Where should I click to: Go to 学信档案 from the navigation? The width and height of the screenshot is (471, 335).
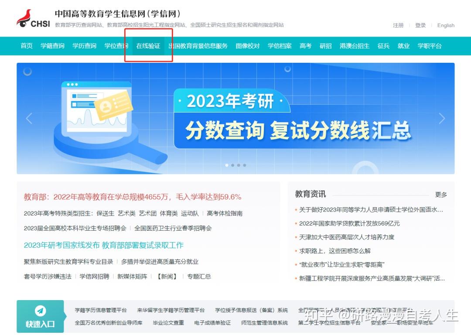tap(279, 46)
